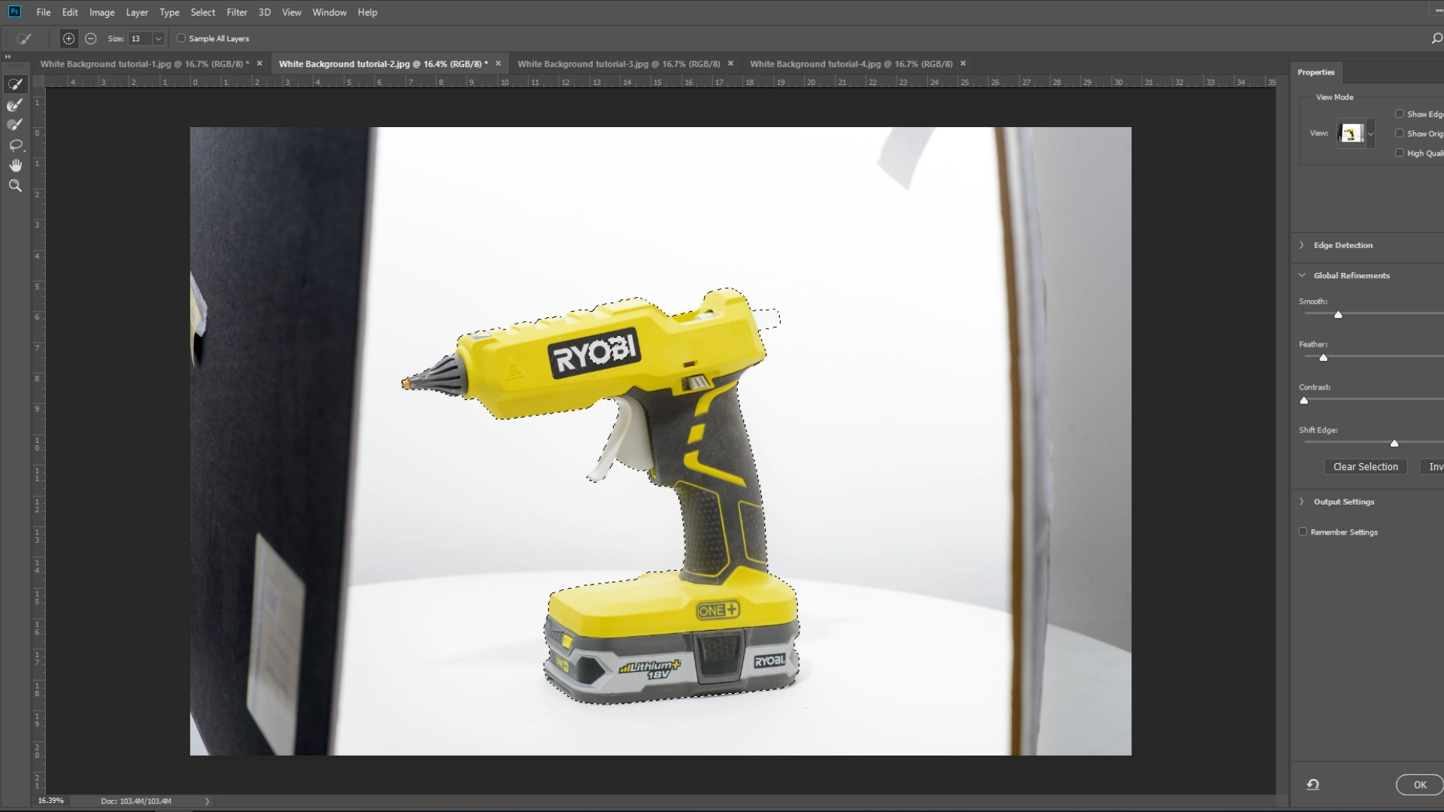Screen dimensions: 1444x812
Task: Expand the toolbar double-arrow icon
Action: (x=8, y=56)
